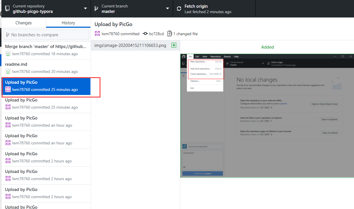The width and height of the screenshot is (354, 209).
Task: Click the added image preview thumbnail
Action: click(x=267, y=116)
